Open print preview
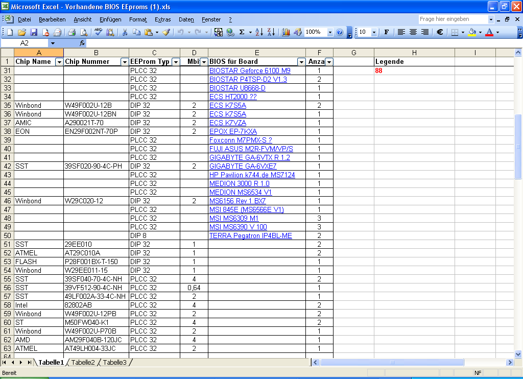523x379 pixels. click(x=84, y=32)
